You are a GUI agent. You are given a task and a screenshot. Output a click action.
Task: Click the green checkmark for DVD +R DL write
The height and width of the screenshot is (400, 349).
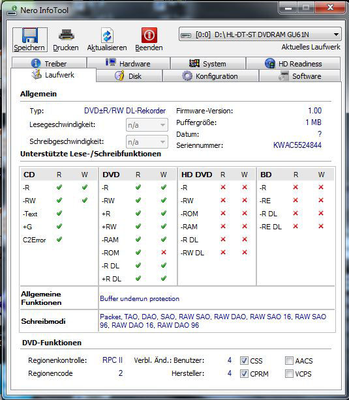164,278
